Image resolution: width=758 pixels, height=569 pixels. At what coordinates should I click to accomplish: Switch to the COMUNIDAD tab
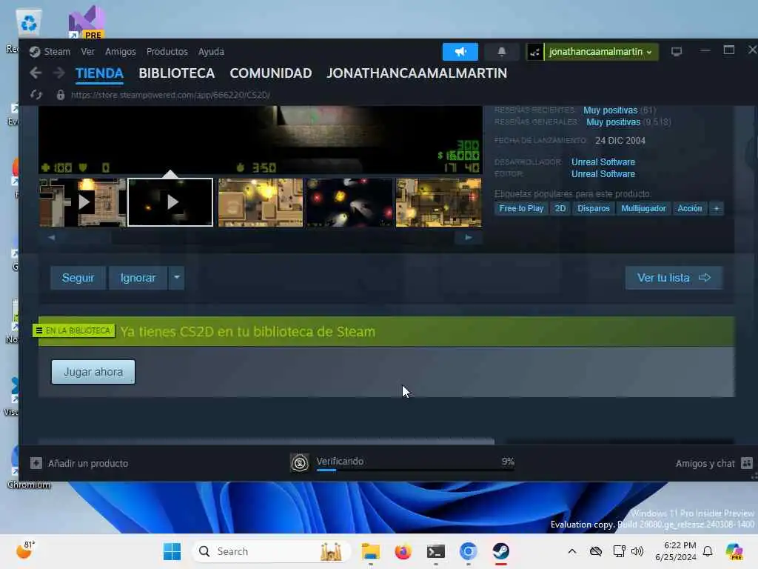(x=270, y=73)
